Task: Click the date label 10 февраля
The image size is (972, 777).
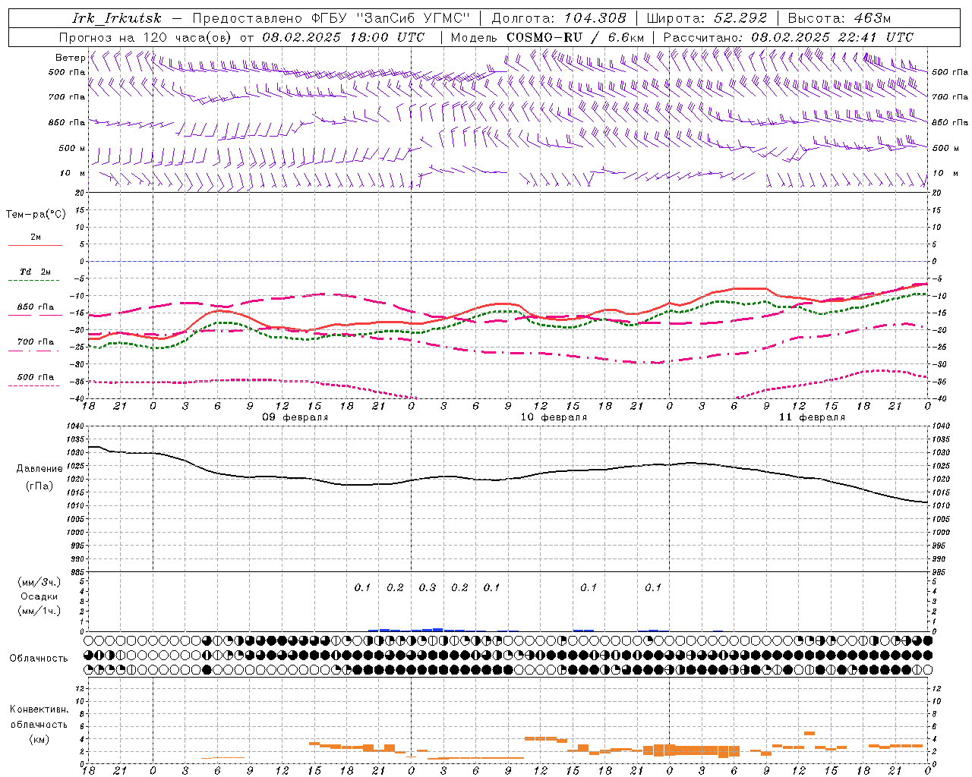Action: point(554,417)
